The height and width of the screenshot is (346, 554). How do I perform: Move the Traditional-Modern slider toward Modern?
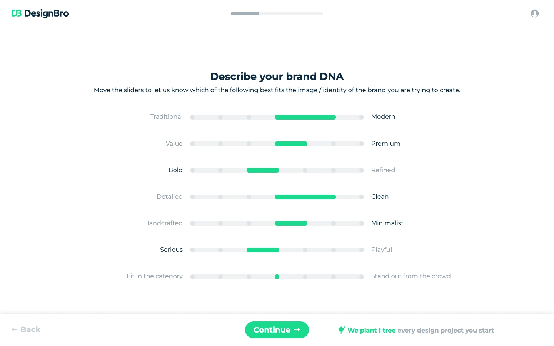[x=335, y=117]
